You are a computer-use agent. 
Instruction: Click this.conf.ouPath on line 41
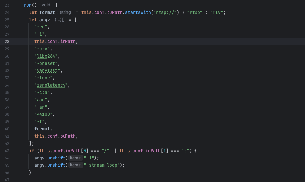55,136
